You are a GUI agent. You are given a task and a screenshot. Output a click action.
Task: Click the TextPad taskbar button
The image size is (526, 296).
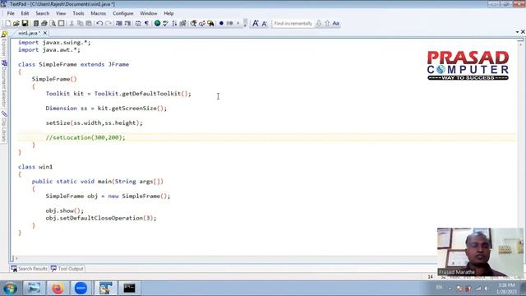(106, 289)
